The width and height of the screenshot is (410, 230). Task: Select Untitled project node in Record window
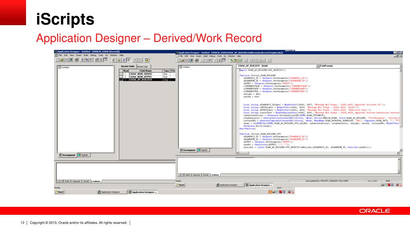(x=64, y=67)
